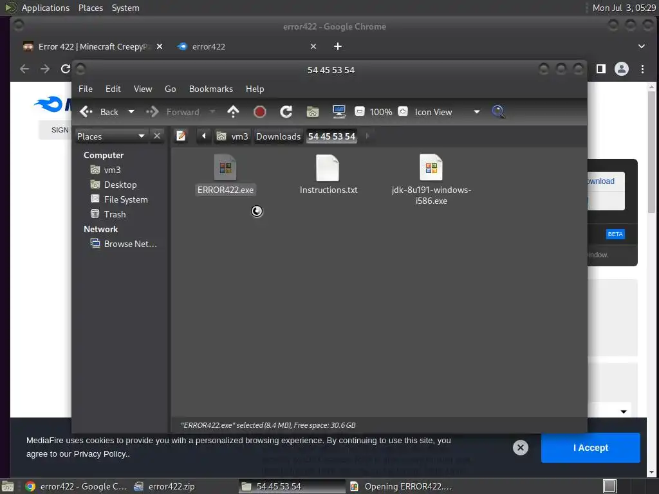Click Chrome's back arrow
659x494 pixels.
tap(24, 69)
